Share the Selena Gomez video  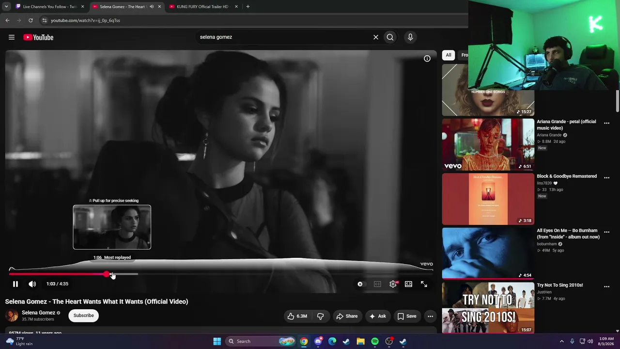click(347, 316)
